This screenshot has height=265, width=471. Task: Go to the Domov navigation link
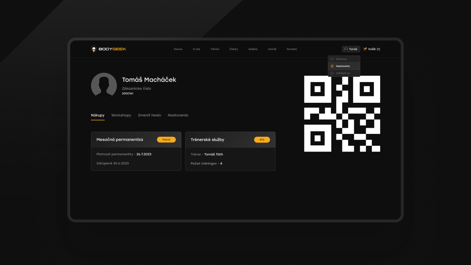tap(178, 49)
